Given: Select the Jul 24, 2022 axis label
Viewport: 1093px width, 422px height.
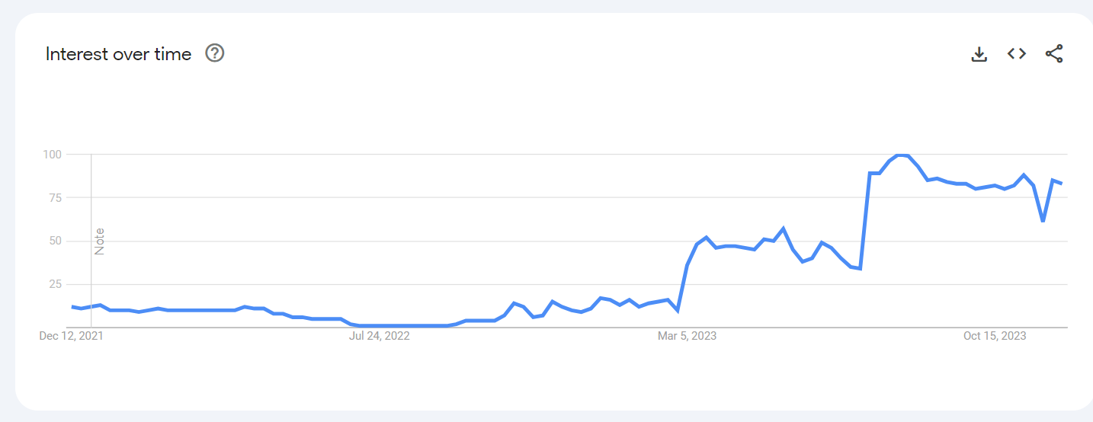Looking at the screenshot, I should (380, 336).
